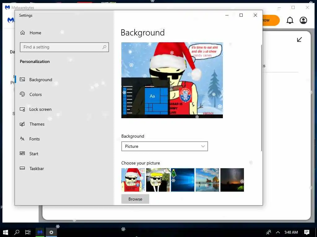Click the search magnifier in Find a setting
The width and height of the screenshot is (317, 237).
104,47
